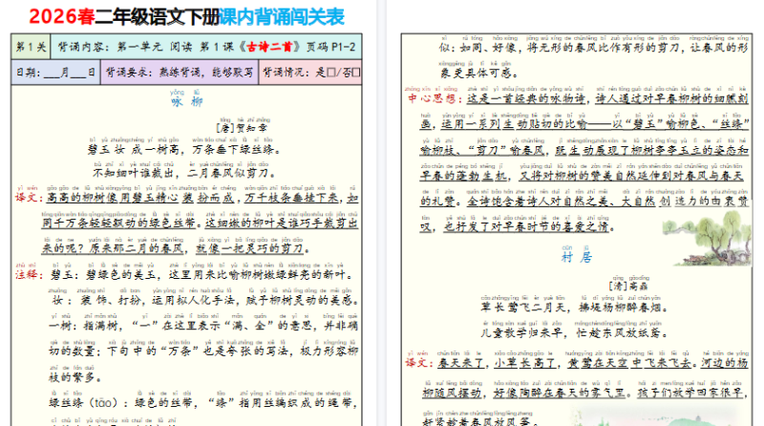
Task: Select the note 碧玉：碧绿色的美玉
Action: [103, 275]
